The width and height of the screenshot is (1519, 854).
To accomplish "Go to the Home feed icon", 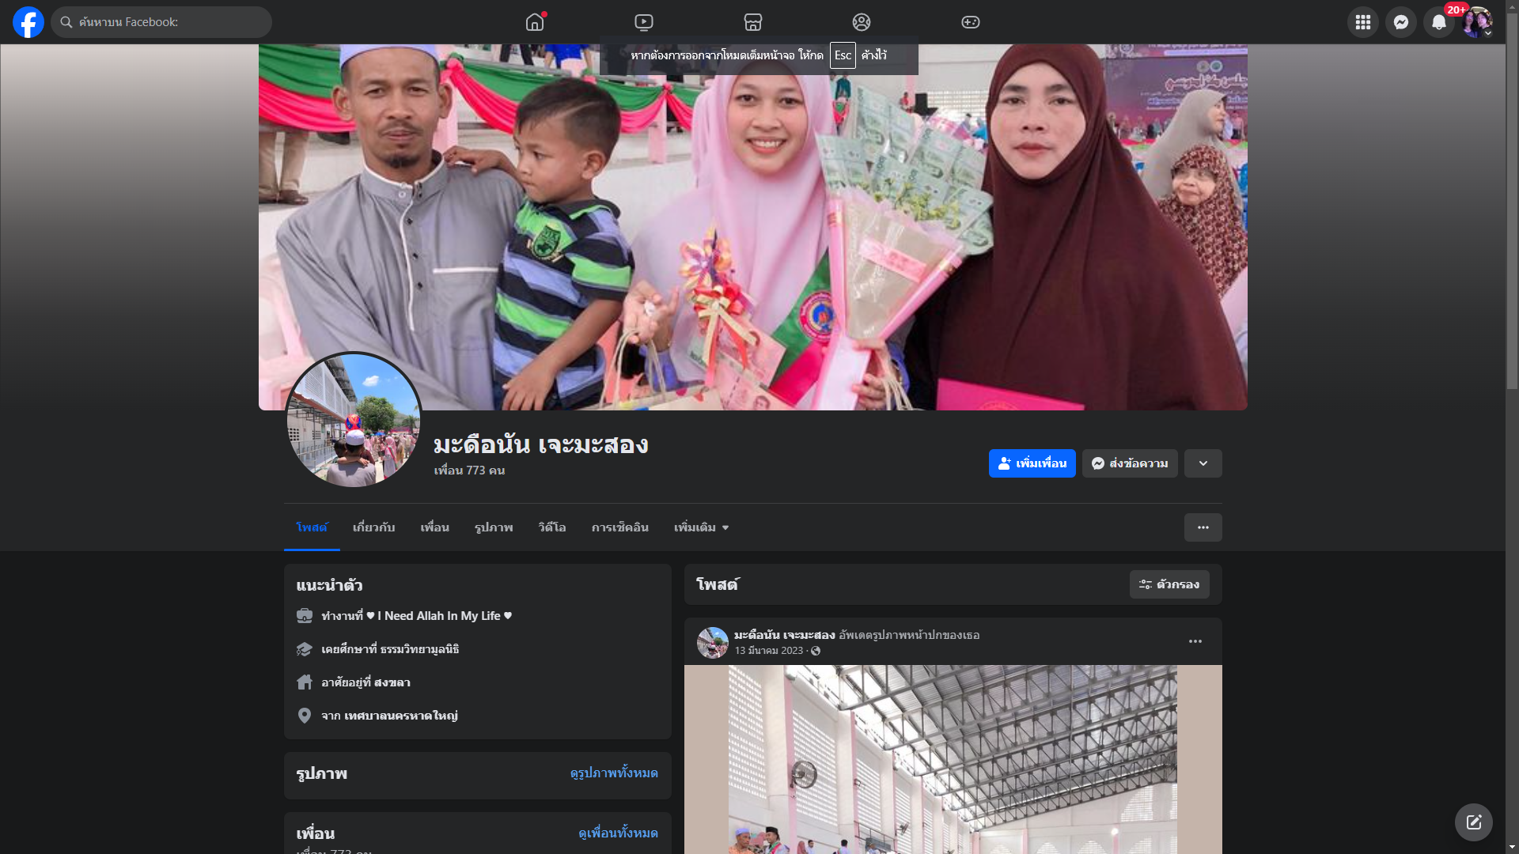I will click(535, 22).
